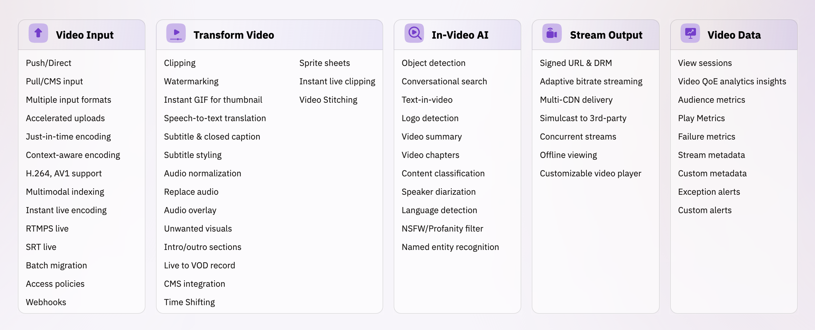
Task: Click Instant GIF for thumbnail
Action: 213,100
